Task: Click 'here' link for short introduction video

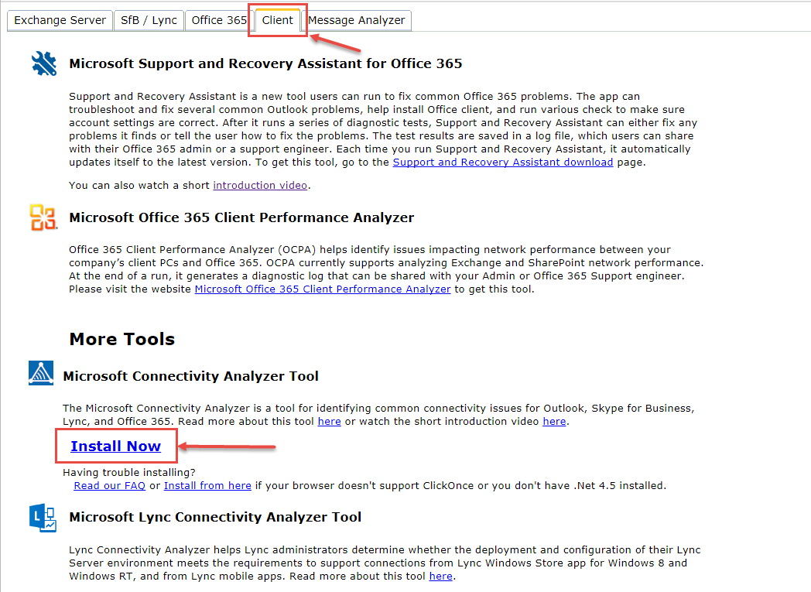Action: [554, 422]
